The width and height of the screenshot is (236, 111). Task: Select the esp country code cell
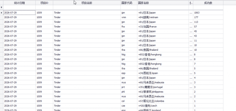(129, 73)
